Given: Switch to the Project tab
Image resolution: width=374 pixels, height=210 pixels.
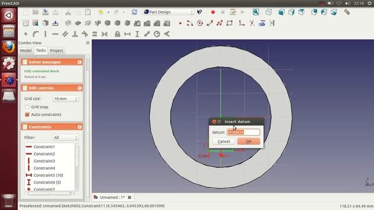Looking at the screenshot, I should click(x=57, y=51).
